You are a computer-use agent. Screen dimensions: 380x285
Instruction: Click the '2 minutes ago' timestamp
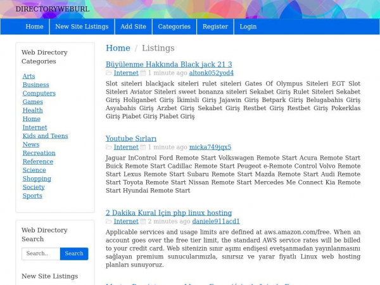pos(169,221)
